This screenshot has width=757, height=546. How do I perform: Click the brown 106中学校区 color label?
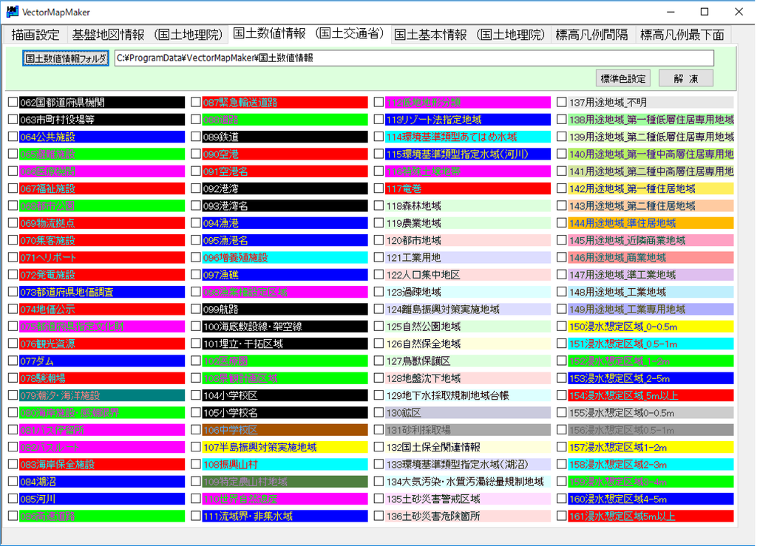pos(285,430)
